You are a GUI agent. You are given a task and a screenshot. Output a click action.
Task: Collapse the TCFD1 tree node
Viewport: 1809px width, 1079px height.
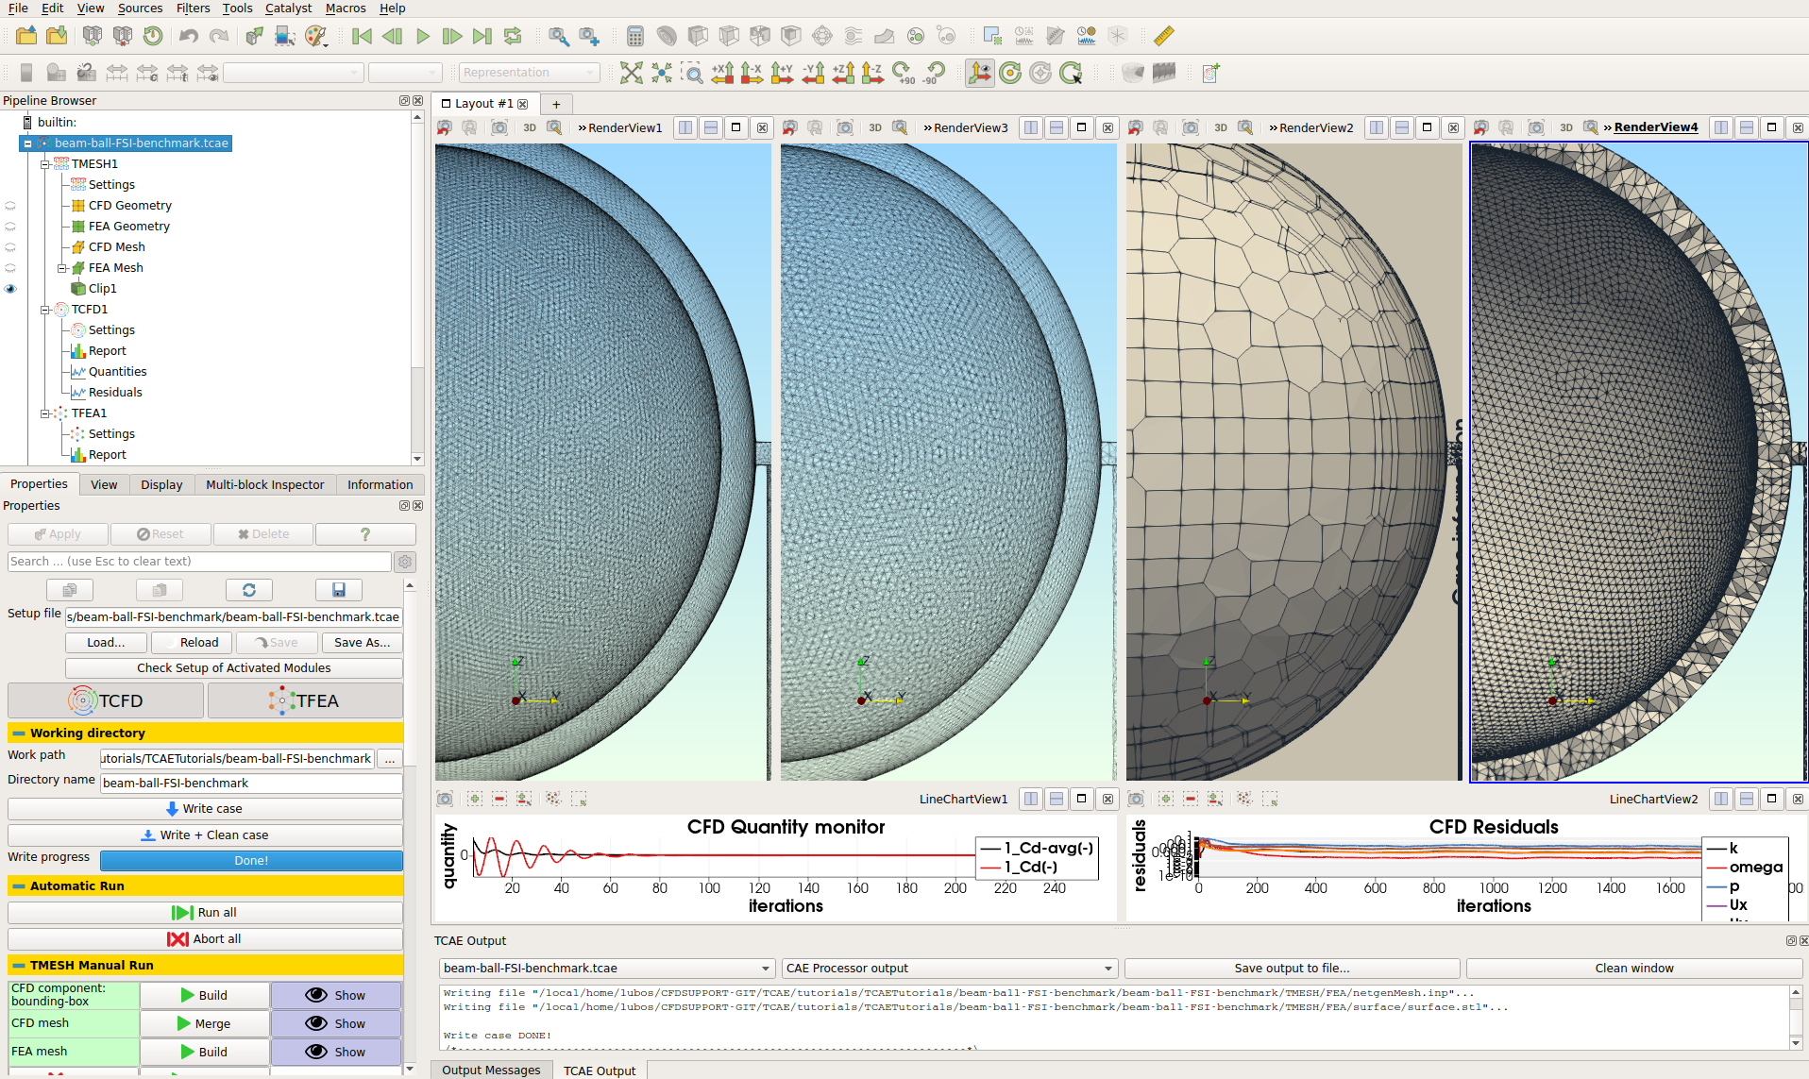click(x=45, y=310)
